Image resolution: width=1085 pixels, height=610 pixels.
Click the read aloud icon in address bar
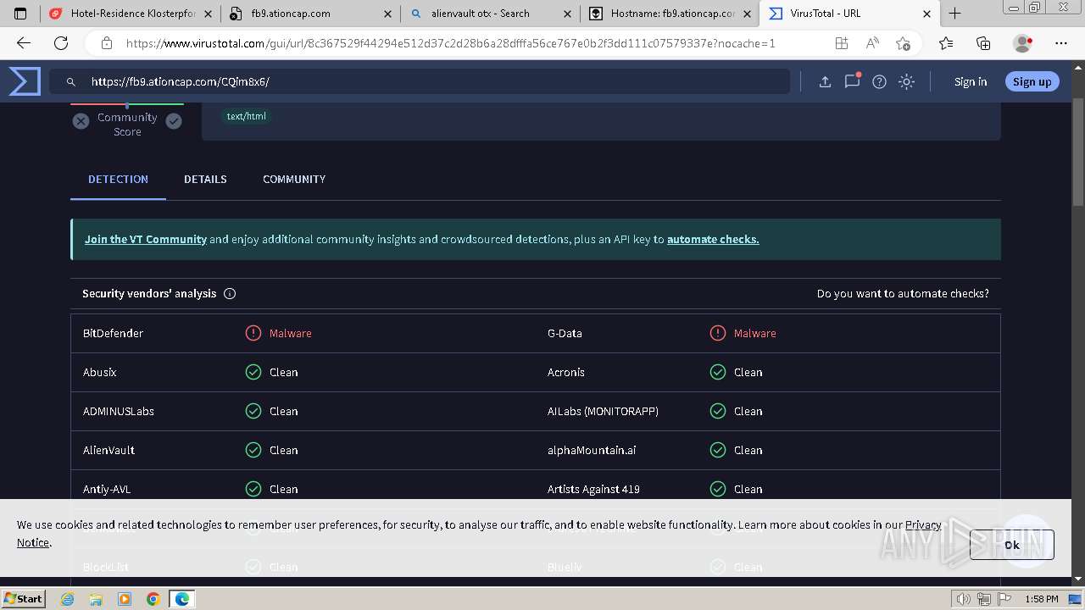tap(872, 43)
